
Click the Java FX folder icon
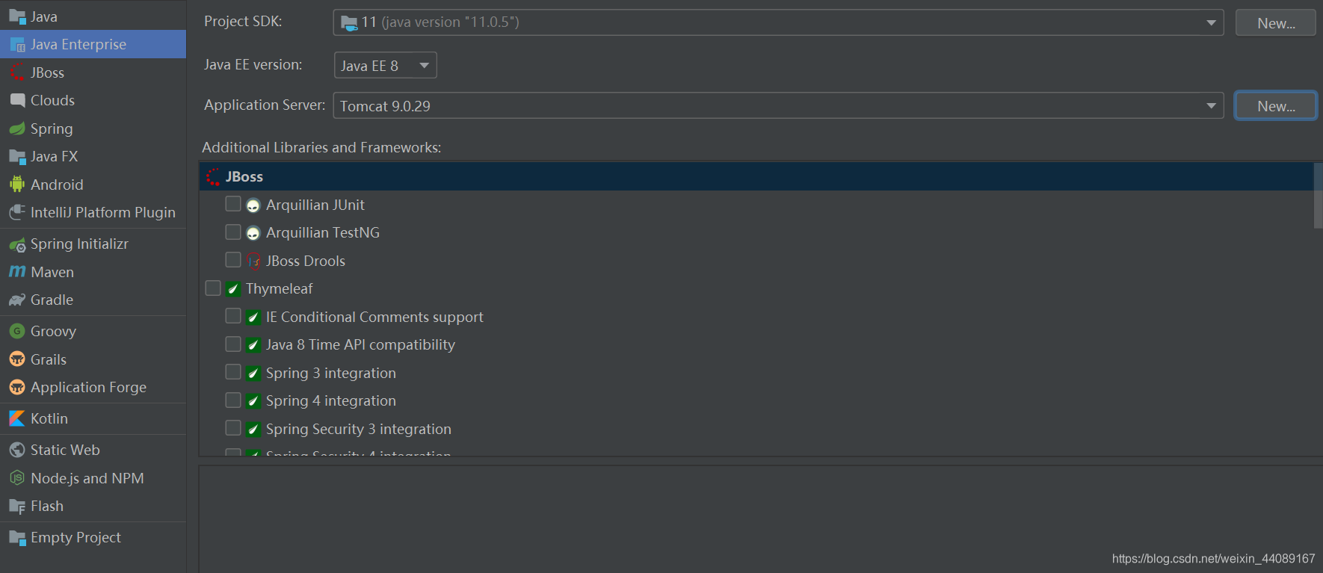(x=17, y=156)
